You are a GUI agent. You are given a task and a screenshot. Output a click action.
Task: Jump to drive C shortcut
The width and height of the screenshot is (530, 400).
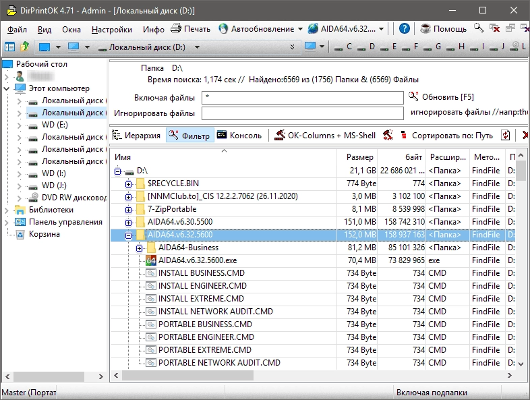pos(344,47)
